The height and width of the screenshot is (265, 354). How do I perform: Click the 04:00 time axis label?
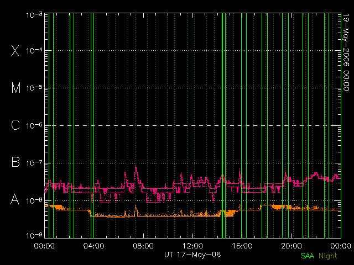pos(93,246)
